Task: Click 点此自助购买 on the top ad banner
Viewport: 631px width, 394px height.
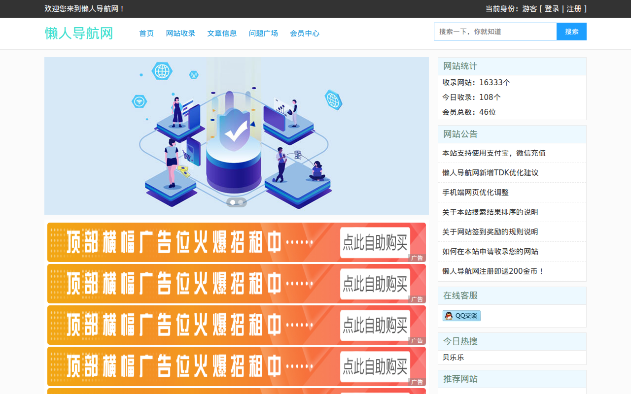Action: pos(375,242)
